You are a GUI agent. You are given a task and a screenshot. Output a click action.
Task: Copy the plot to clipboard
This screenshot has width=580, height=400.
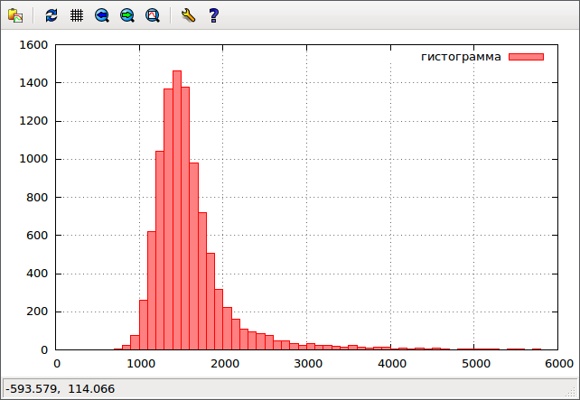[x=14, y=15]
